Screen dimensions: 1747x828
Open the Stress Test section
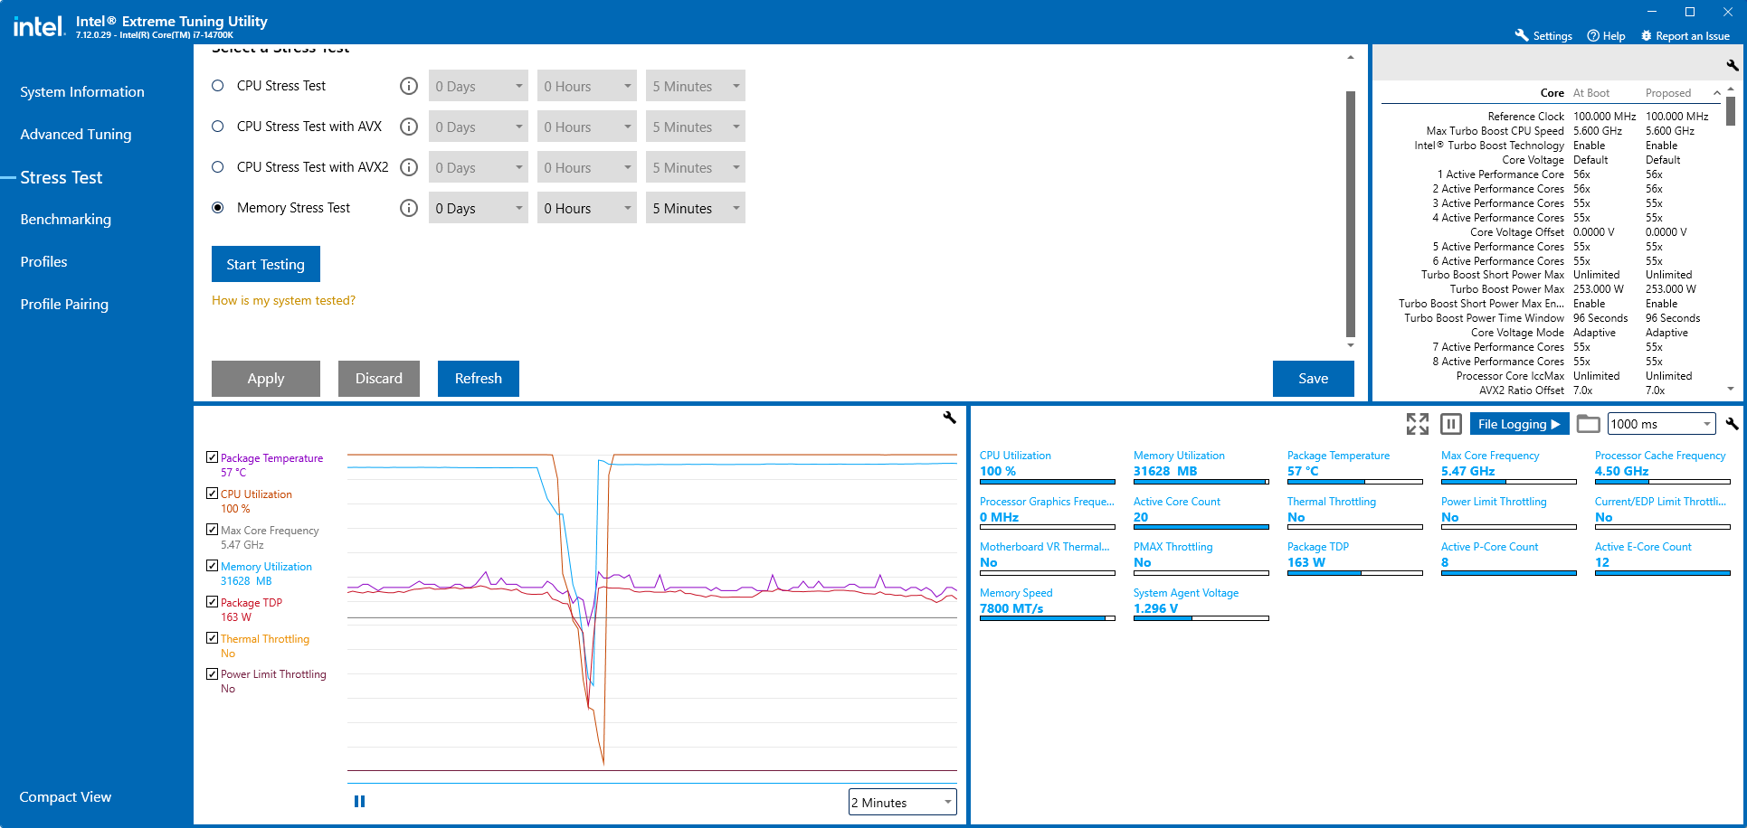pyautogui.click(x=62, y=177)
